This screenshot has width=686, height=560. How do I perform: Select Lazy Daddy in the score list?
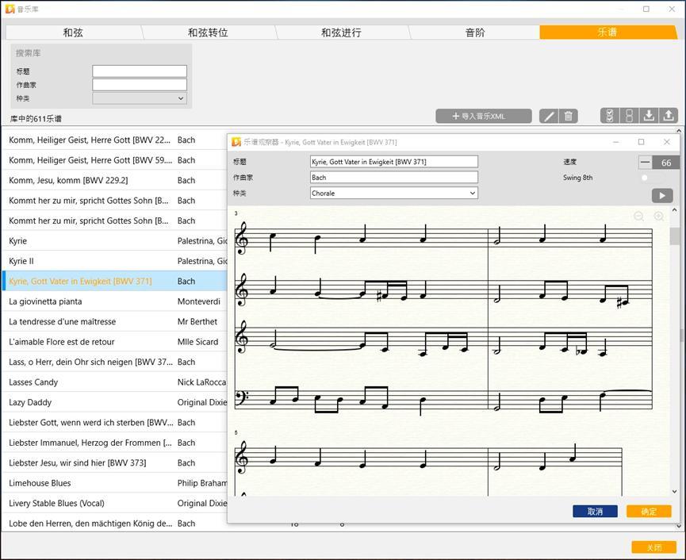point(30,402)
